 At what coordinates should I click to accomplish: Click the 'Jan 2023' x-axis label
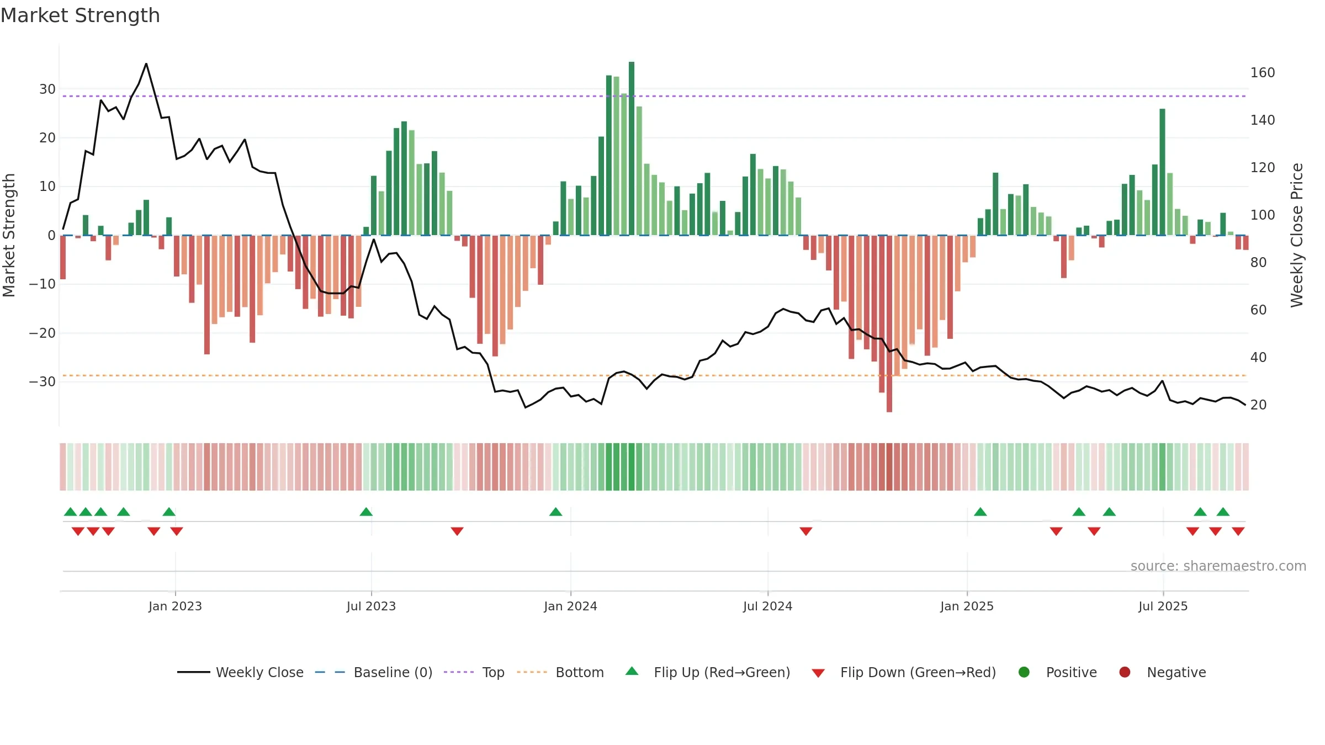tap(175, 606)
